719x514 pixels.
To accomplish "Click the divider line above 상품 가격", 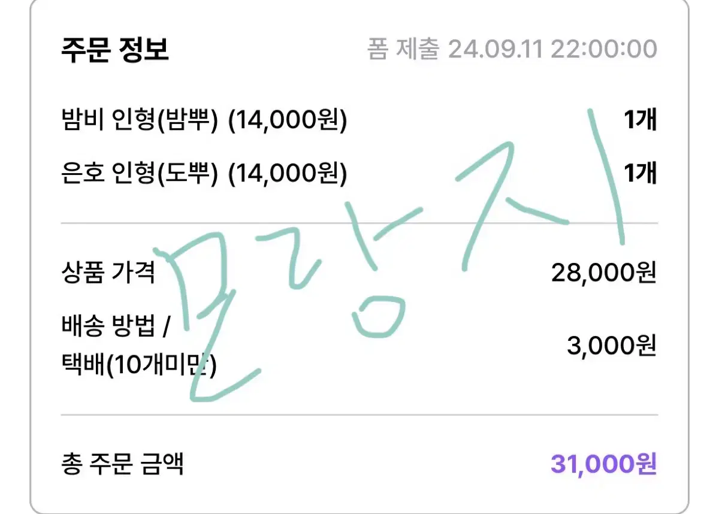I will click(x=359, y=223).
